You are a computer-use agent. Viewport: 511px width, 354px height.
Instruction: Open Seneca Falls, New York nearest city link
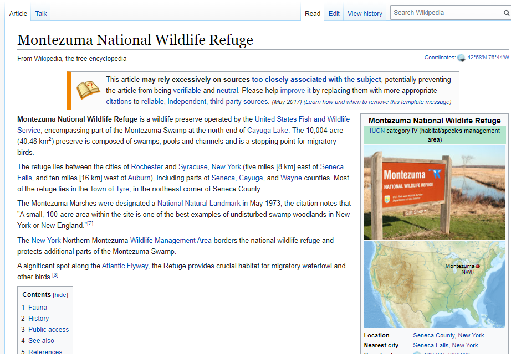pos(446,345)
